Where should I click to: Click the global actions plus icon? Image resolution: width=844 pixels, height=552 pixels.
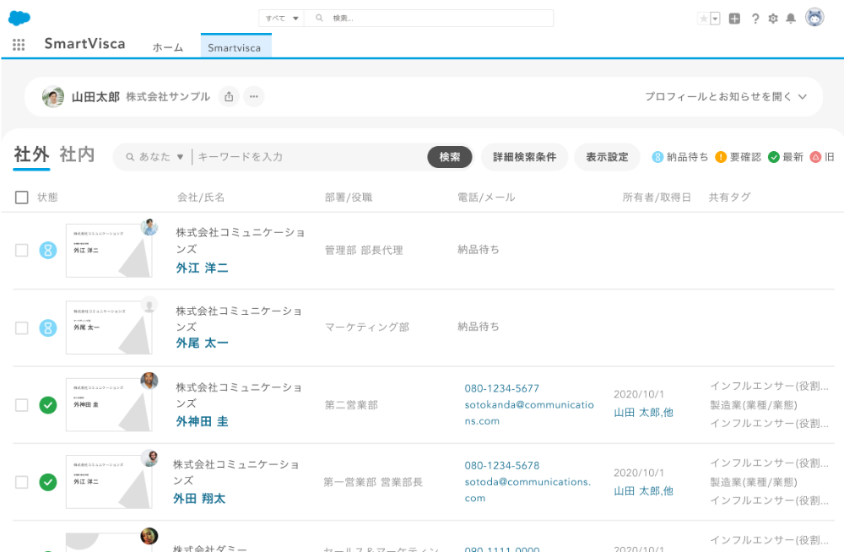coord(734,19)
